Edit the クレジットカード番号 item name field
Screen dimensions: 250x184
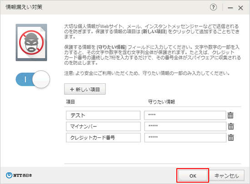[x=103, y=138]
